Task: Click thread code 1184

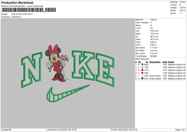Action: click(x=165, y=73)
